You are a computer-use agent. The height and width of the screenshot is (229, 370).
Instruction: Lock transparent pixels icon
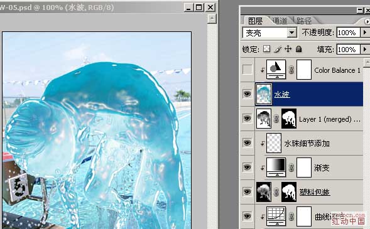click(266, 49)
